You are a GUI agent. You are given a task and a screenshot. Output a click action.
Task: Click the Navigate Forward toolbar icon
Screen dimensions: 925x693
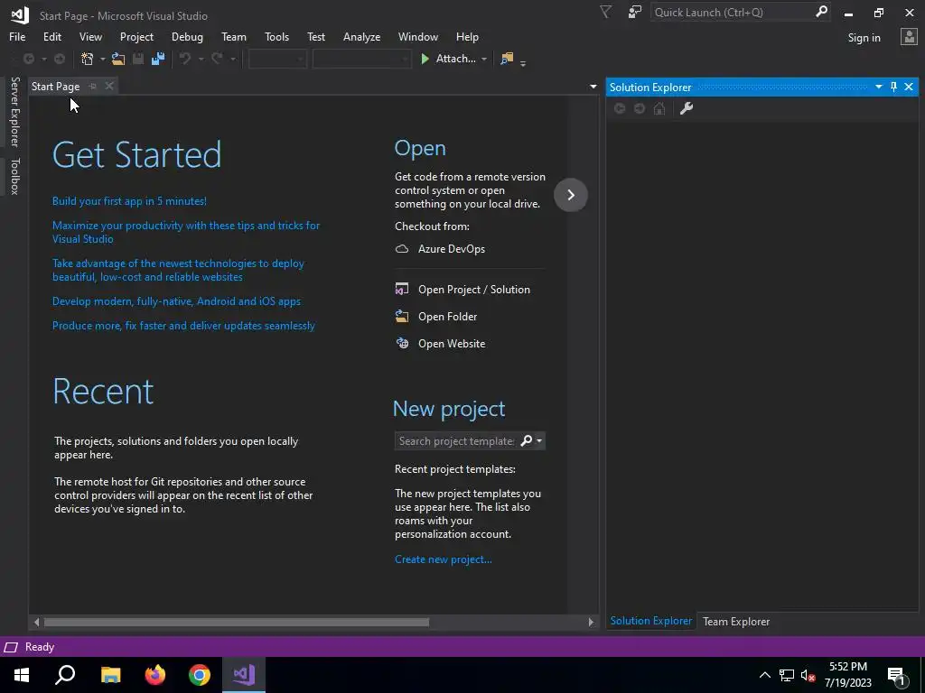(x=60, y=59)
